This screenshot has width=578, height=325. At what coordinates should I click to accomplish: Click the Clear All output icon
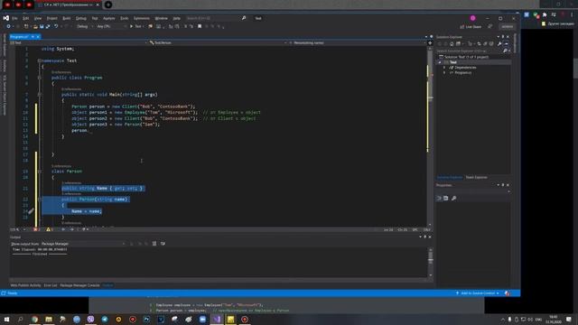[x=154, y=244]
